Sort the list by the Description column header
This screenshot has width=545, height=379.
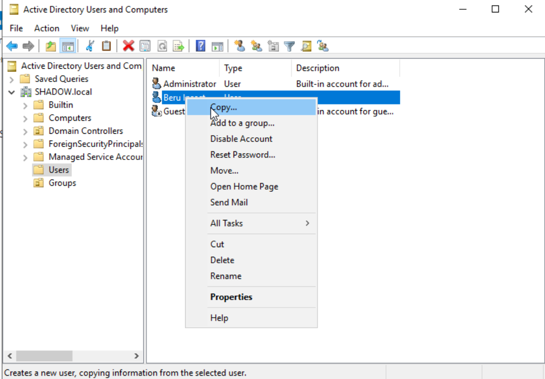coord(317,68)
